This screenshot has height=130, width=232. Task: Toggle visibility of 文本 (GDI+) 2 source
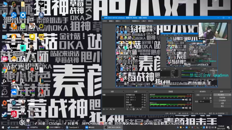[142, 100]
